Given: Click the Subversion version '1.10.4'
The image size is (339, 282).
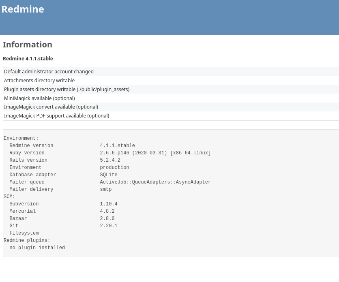Looking at the screenshot, I should tap(109, 204).
